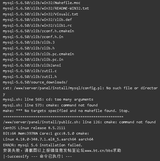Select the README-WIN32.txt log line
This screenshot has height=161, width=160.
(46, 8)
